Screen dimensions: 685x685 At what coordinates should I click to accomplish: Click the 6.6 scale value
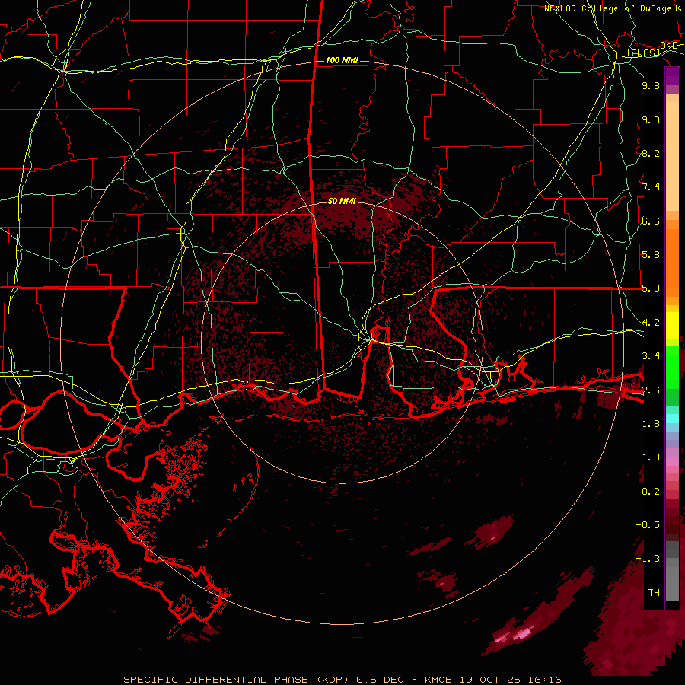pyautogui.click(x=651, y=221)
